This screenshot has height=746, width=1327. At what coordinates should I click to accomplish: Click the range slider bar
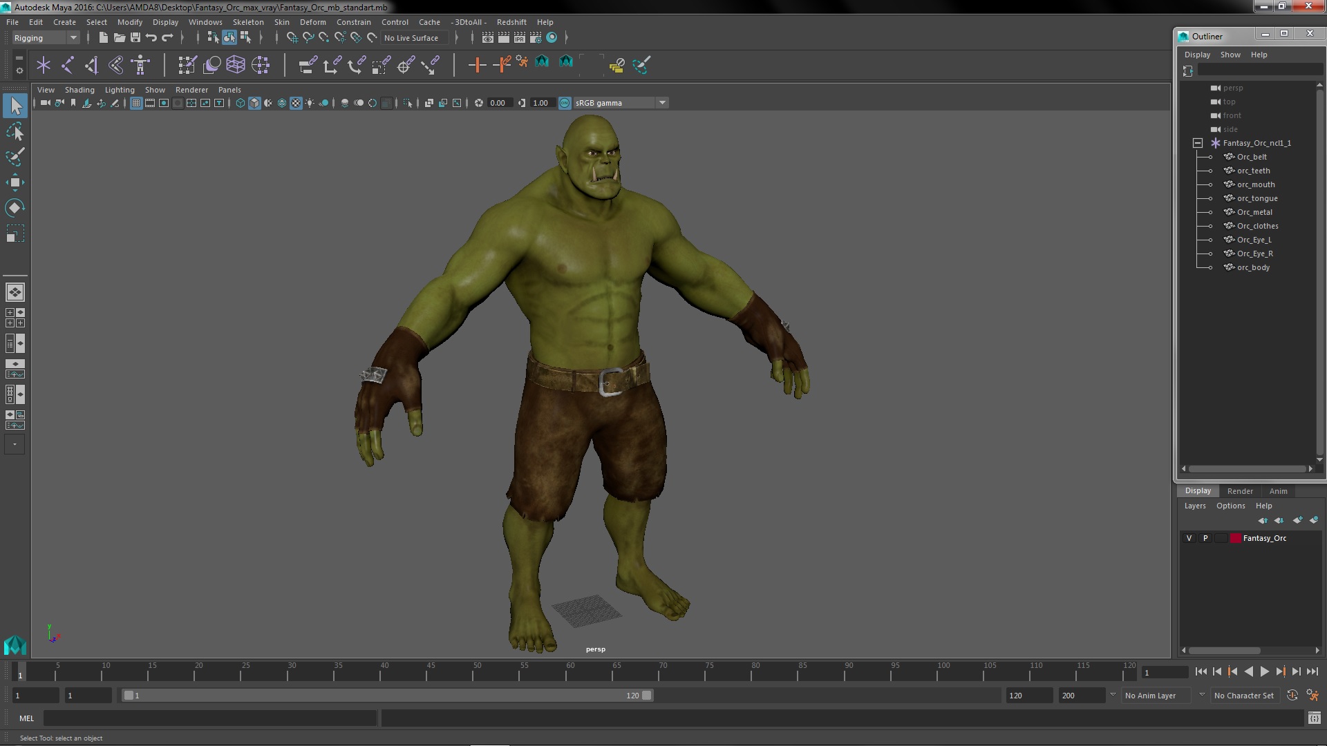pyautogui.click(x=387, y=696)
